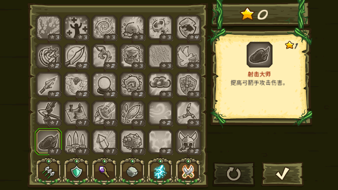Select the spiral vortex upgrade icon

(x=105, y=27)
